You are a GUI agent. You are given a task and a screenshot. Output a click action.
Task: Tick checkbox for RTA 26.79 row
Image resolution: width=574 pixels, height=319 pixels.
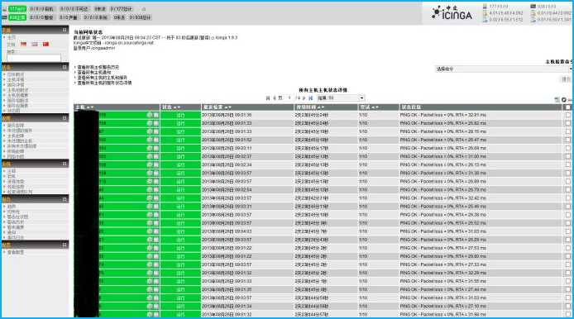point(567,189)
